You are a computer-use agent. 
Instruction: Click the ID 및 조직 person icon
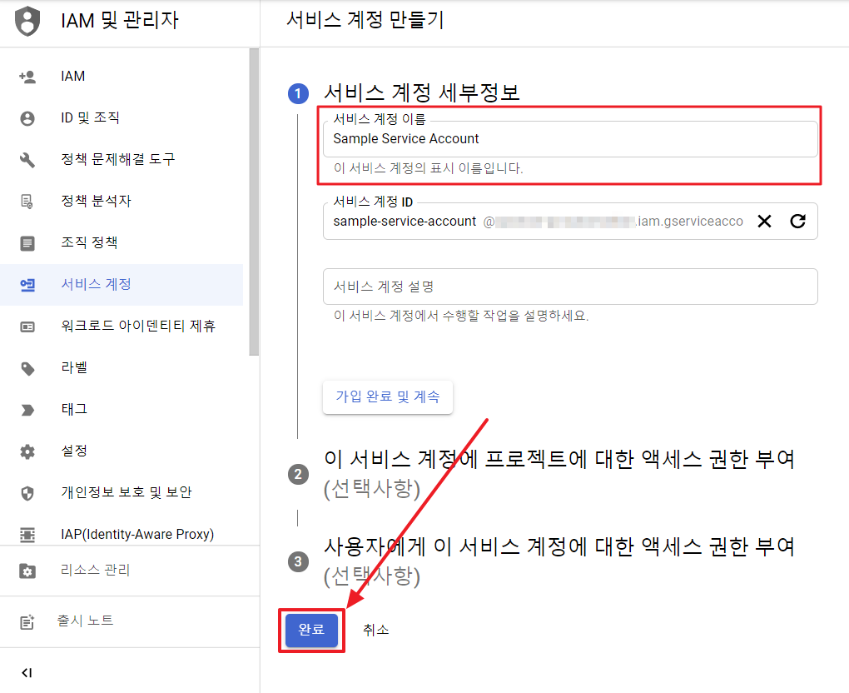point(27,118)
